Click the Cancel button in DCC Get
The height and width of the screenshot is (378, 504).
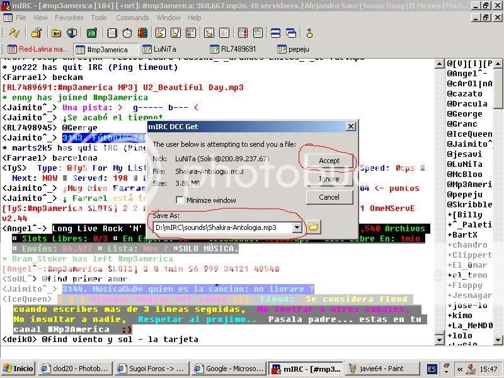coord(329,197)
